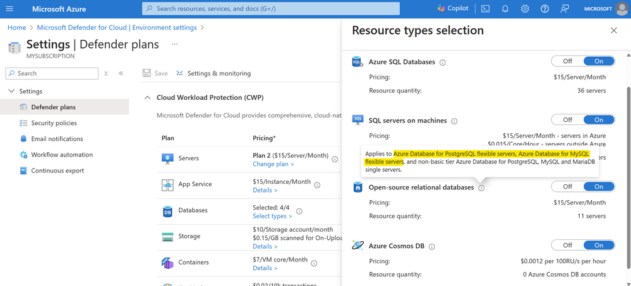Image resolution: width=631 pixels, height=286 pixels.
Task: Collapse the Settings tree group
Action: point(11,92)
